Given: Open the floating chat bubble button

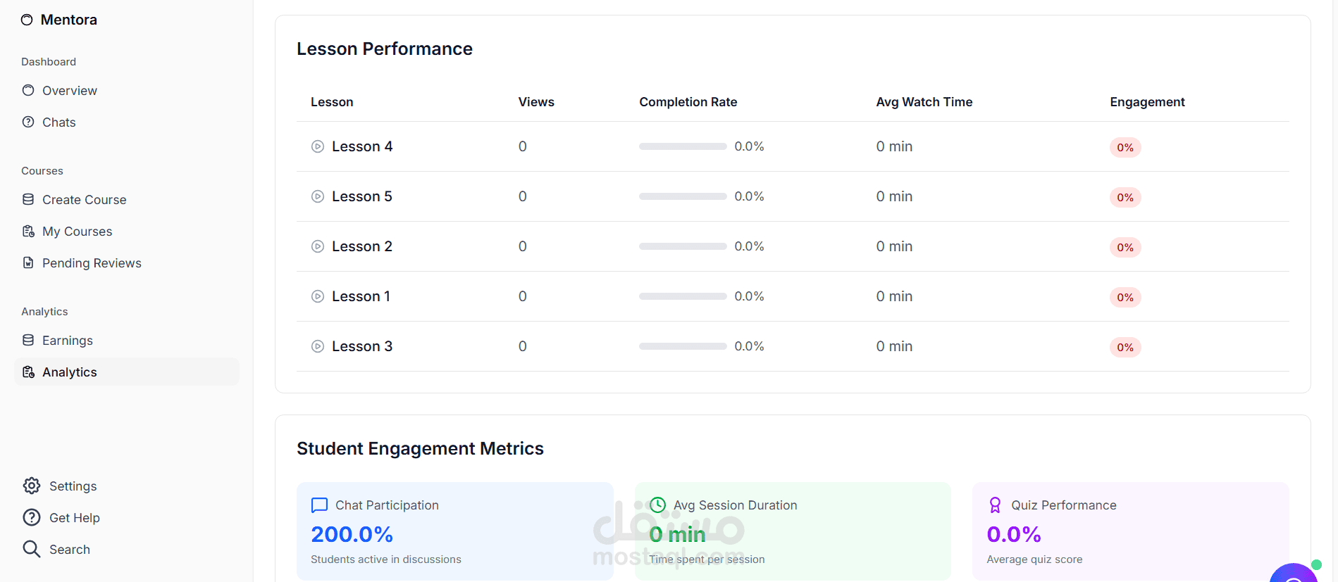Looking at the screenshot, I should tap(1294, 574).
